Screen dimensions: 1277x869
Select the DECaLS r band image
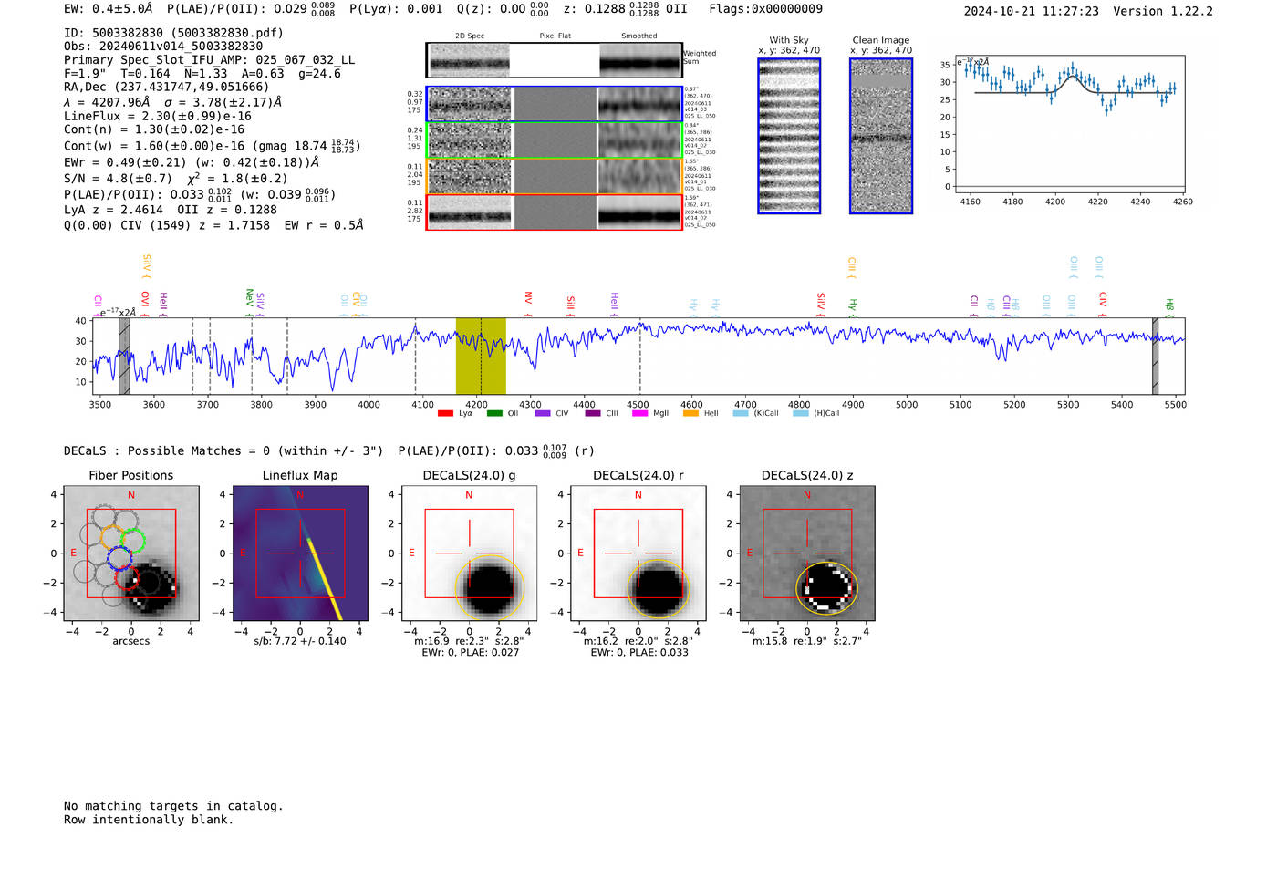(x=638, y=553)
